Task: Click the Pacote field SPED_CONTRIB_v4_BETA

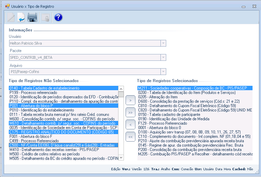Action: click(88, 57)
